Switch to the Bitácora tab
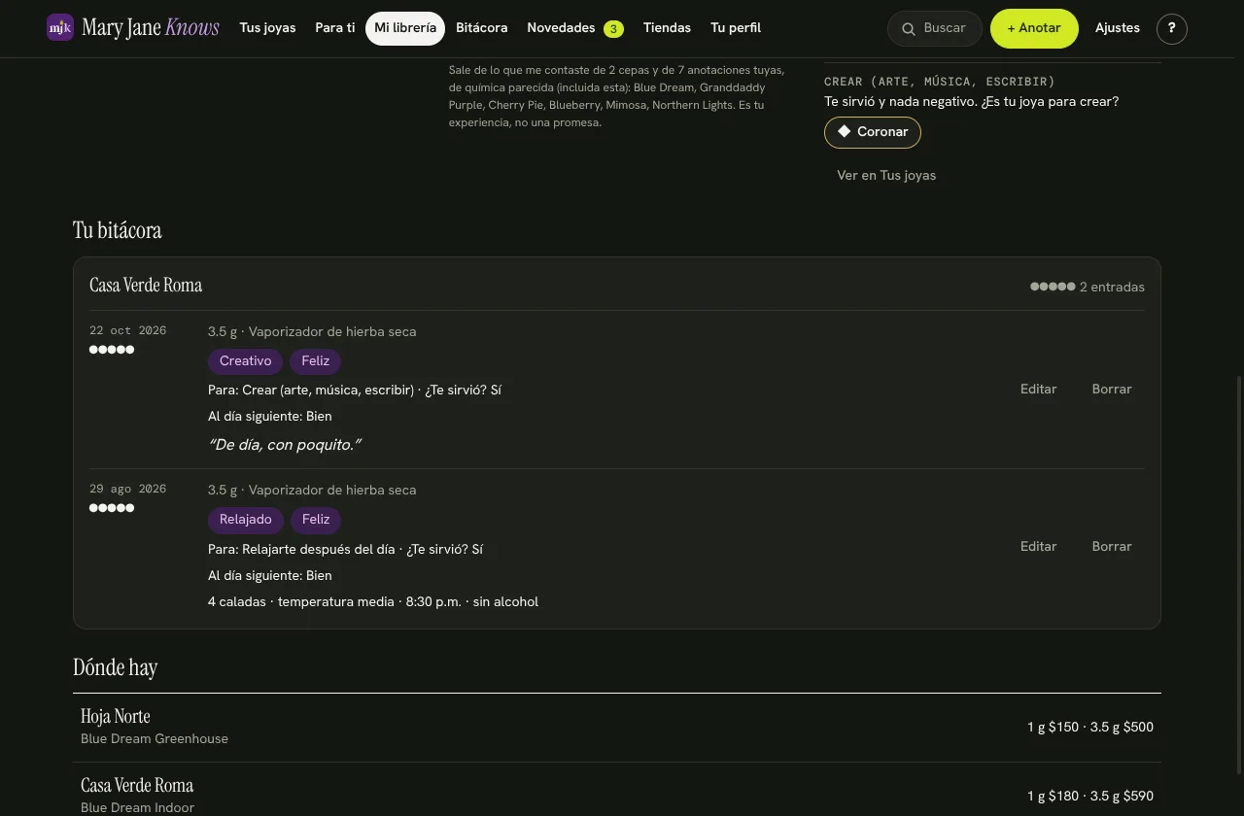1244x816 pixels. pyautogui.click(x=482, y=28)
